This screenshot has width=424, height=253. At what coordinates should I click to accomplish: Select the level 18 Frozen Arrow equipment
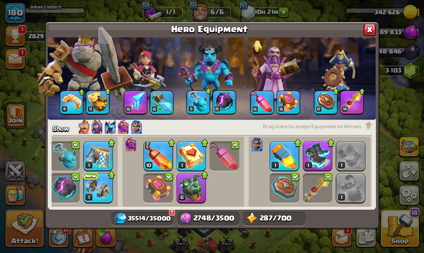pos(135,102)
